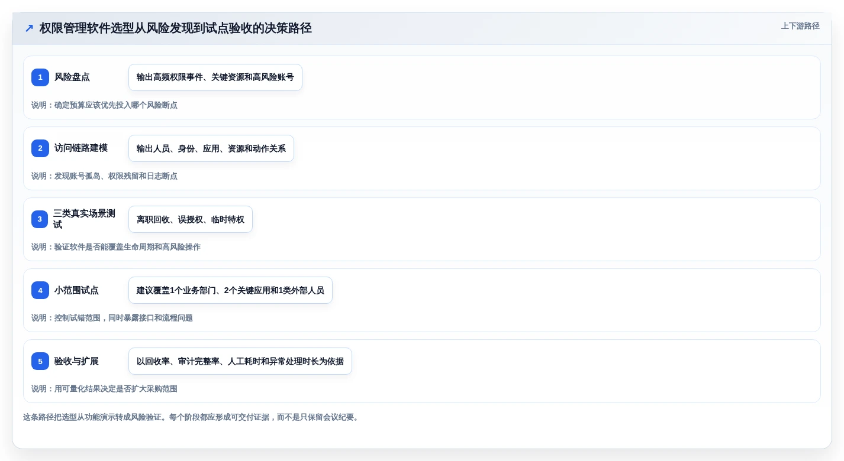Click the note 发现账号孤岛、权限残留和日志断点
This screenshot has height=461, width=844.
pyautogui.click(x=104, y=176)
